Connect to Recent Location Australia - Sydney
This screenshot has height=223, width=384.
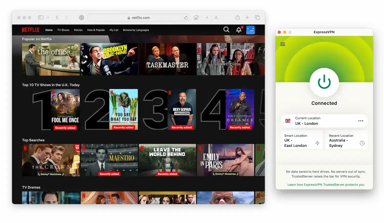347,140
